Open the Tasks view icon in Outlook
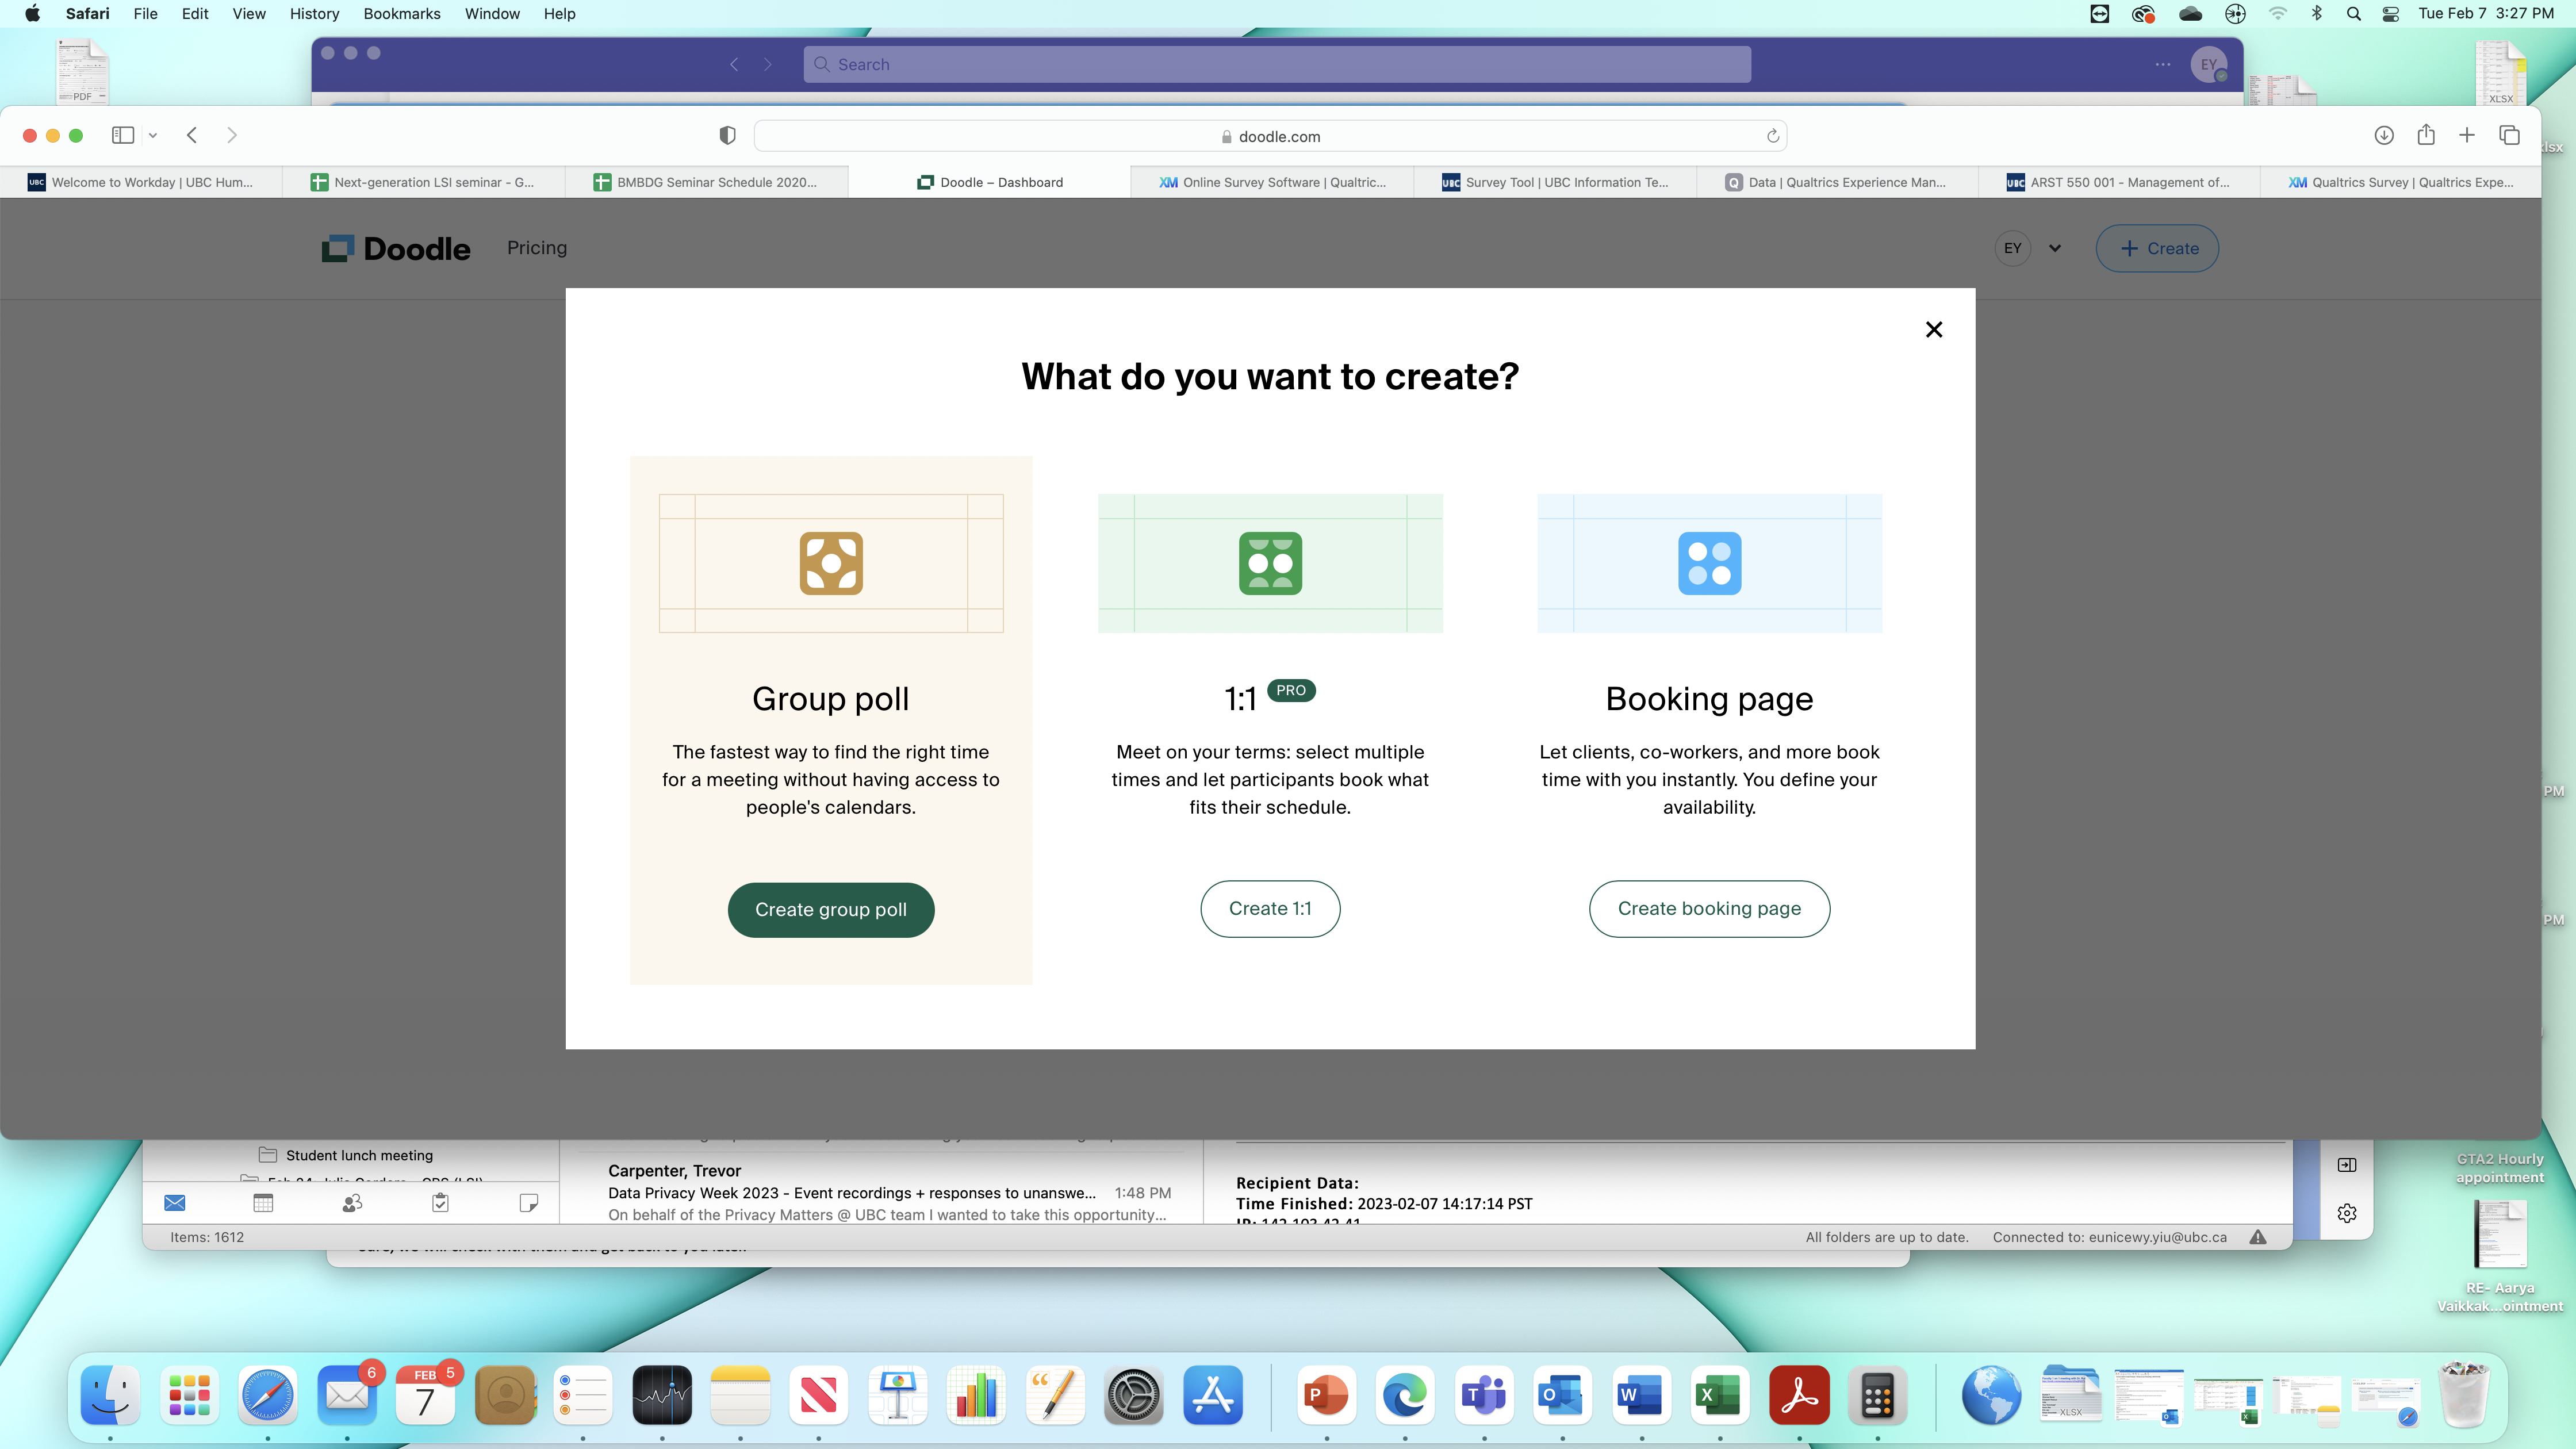Screen dimensions: 2576x1449 tap(440, 1202)
